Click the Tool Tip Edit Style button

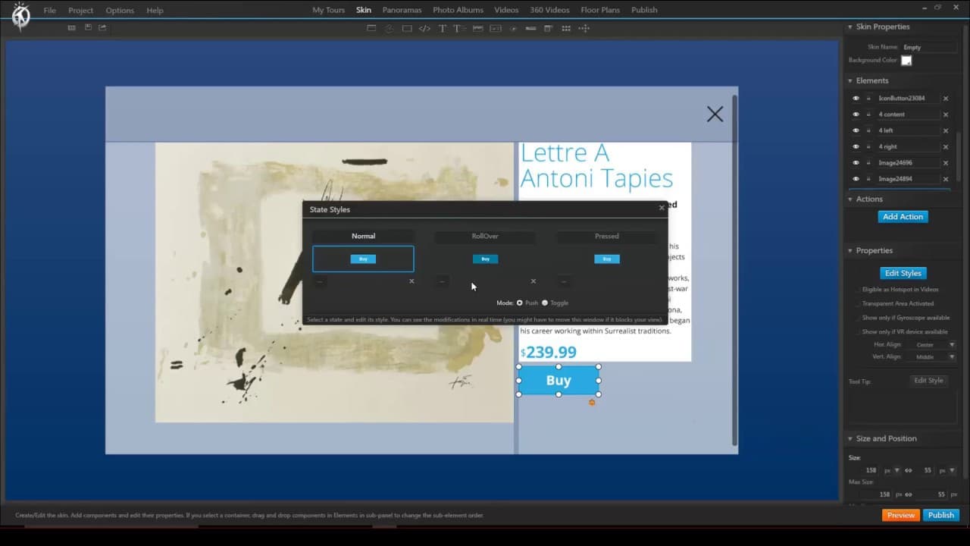click(928, 381)
